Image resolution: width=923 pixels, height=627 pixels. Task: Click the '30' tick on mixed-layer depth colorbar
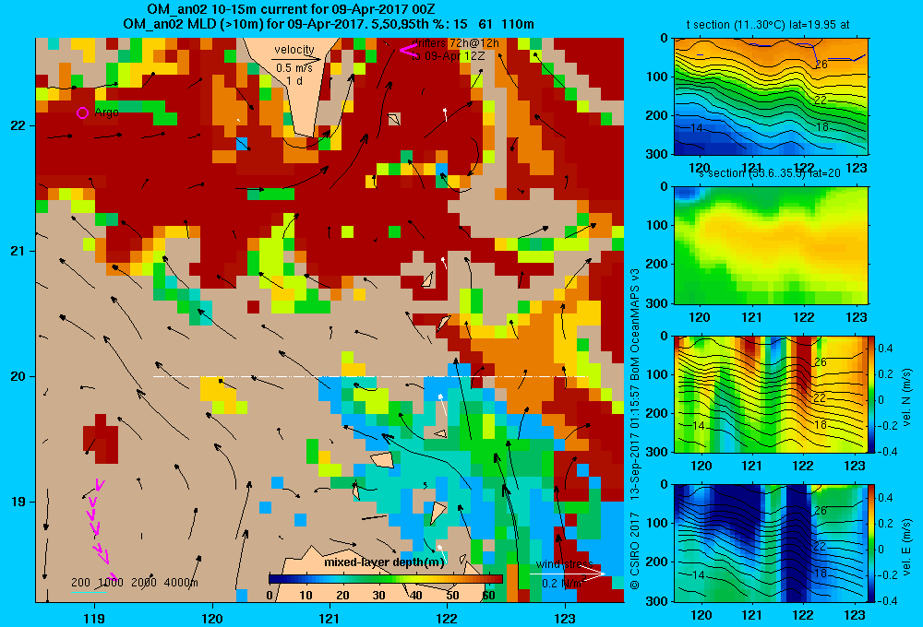pyautogui.click(x=378, y=596)
